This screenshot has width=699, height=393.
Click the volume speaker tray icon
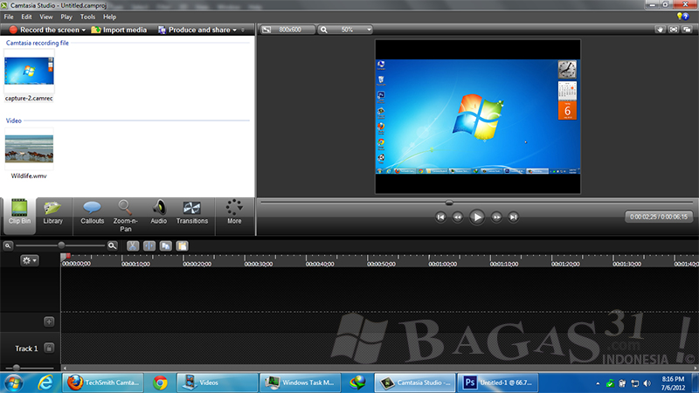click(647, 383)
